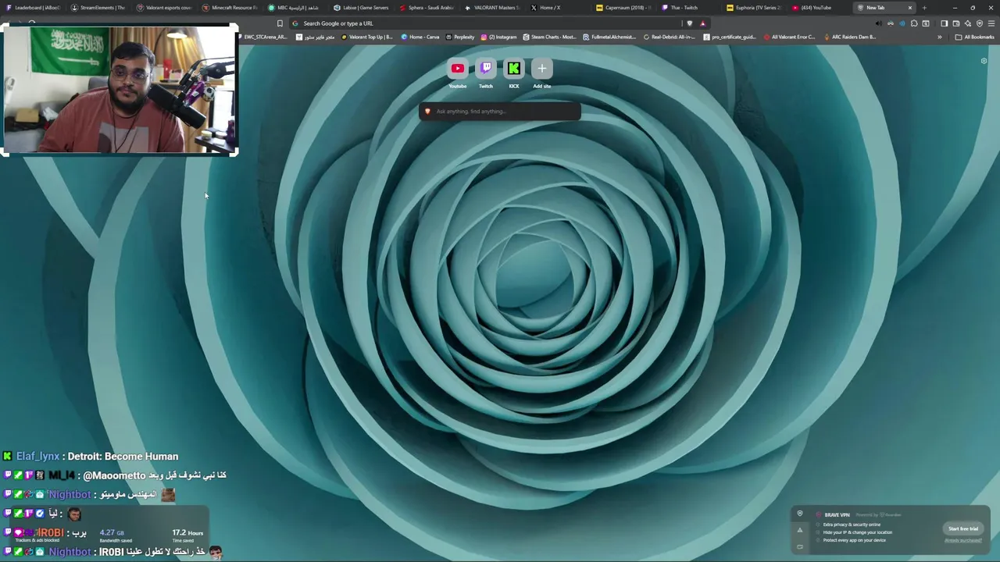Screen dimensions: 1000x562
Task: Close the New Tab tab
Action: (x=909, y=8)
